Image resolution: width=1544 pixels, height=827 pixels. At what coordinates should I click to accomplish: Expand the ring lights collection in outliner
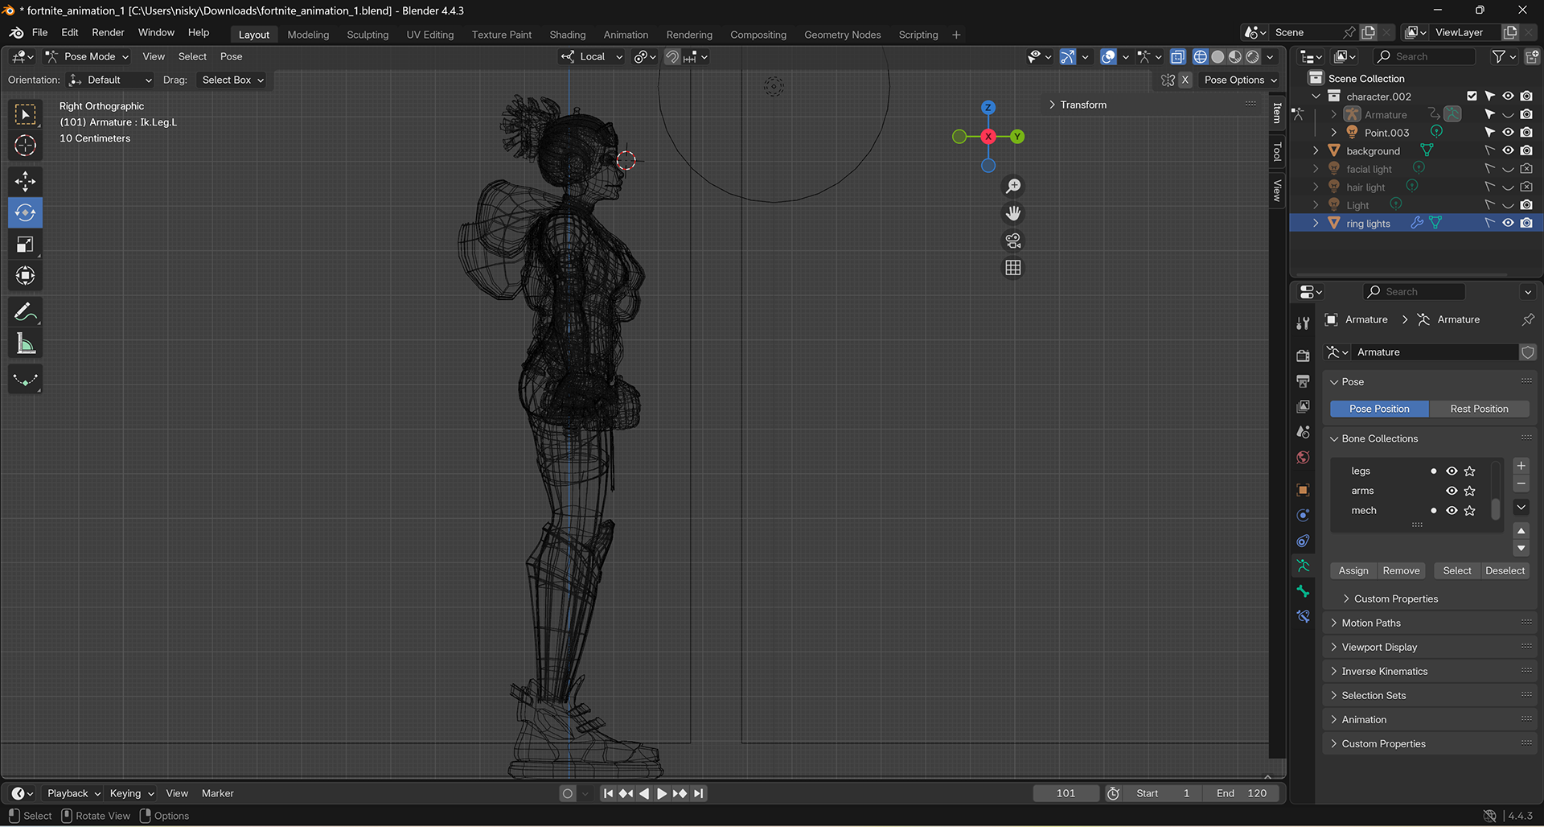(x=1316, y=223)
